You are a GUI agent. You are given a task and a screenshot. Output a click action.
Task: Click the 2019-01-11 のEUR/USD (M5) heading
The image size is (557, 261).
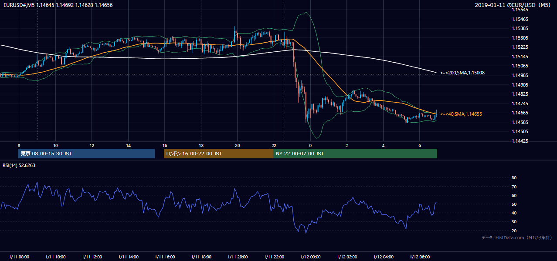coord(513,5)
